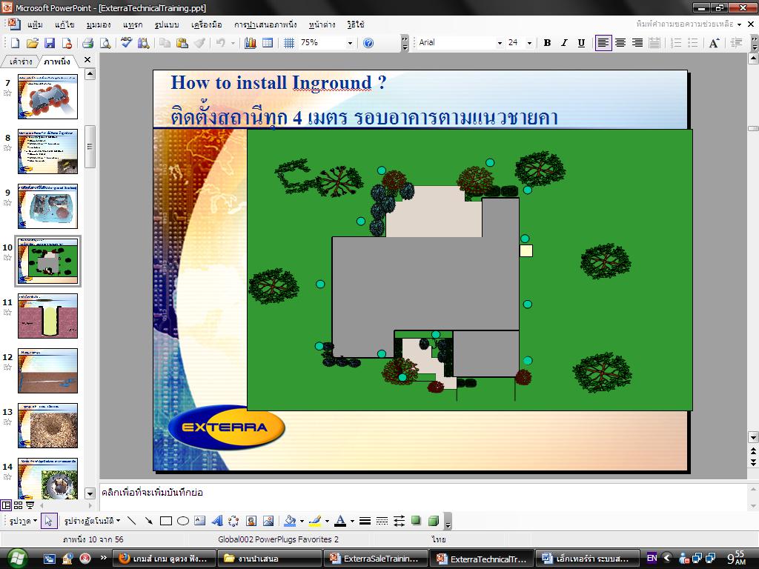Image resolution: width=759 pixels, height=569 pixels.
Task: Click the Save floppy disk icon
Action: click(50, 43)
